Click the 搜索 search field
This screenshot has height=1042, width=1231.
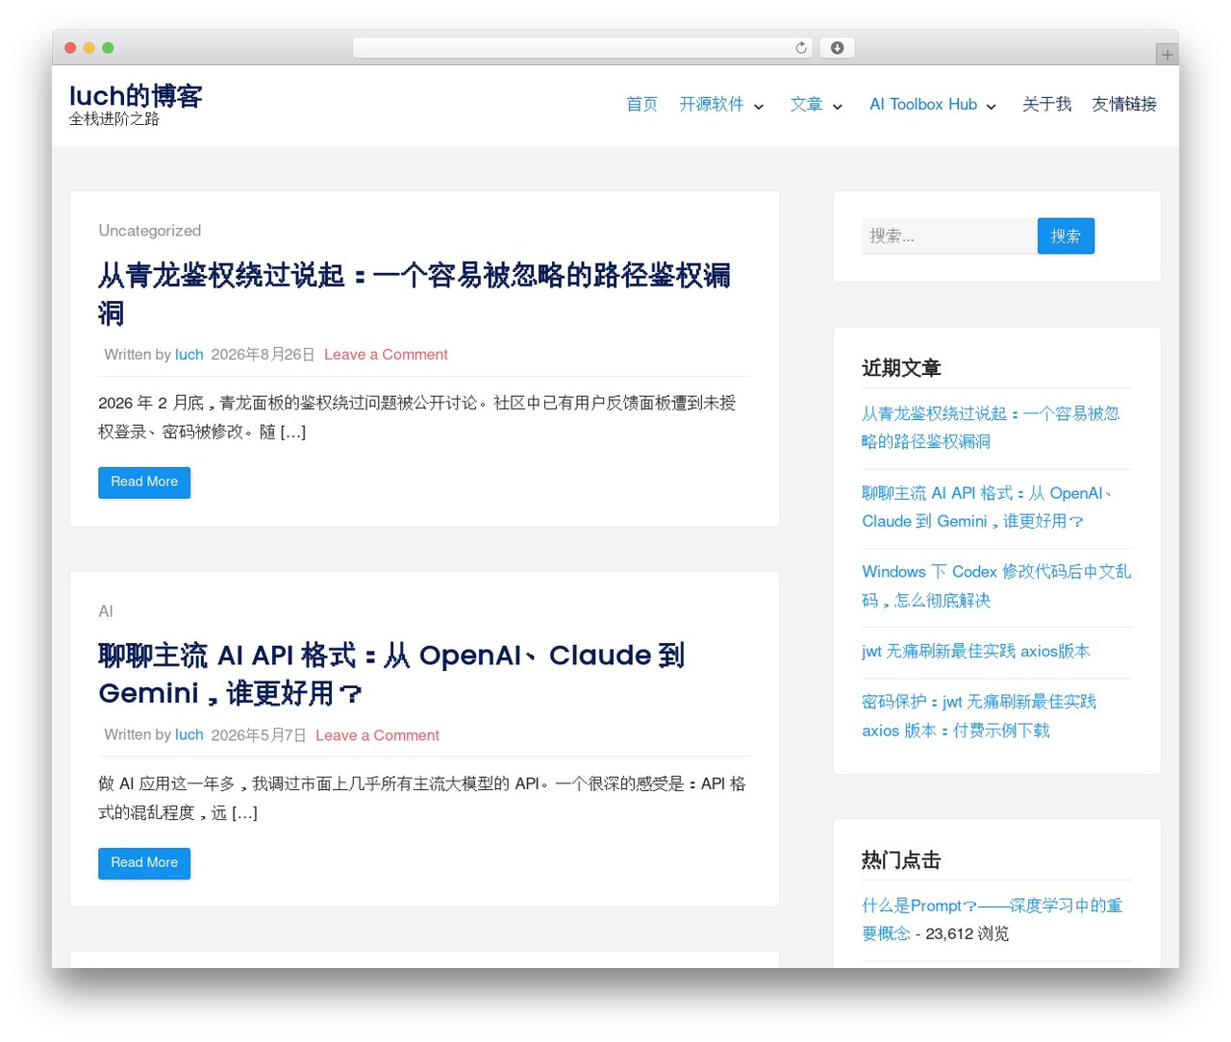(x=949, y=236)
